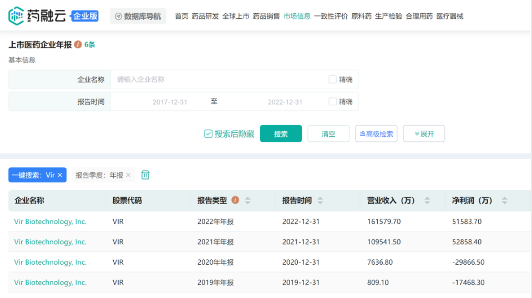Expand the search form with 展开
The image size is (532, 298).
pos(423,134)
